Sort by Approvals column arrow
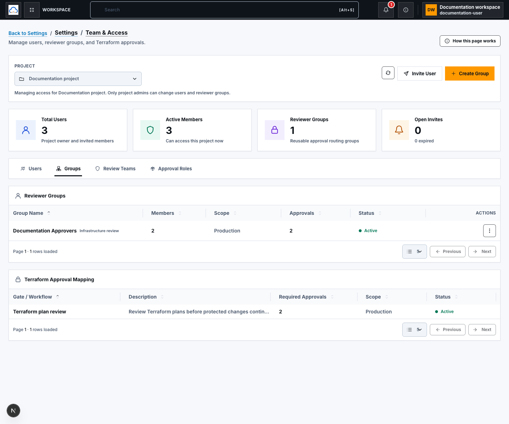509x424 pixels. 320,213
